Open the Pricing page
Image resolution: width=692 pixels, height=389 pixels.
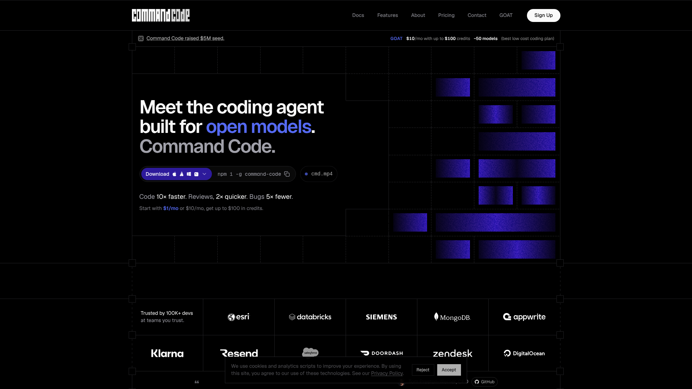click(x=447, y=15)
